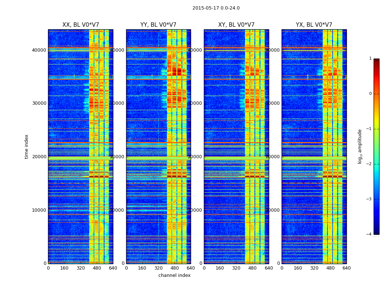Screen dimensions: 385x293
Task: Click the 320 x-tick under the YX plot
Action: point(314,268)
